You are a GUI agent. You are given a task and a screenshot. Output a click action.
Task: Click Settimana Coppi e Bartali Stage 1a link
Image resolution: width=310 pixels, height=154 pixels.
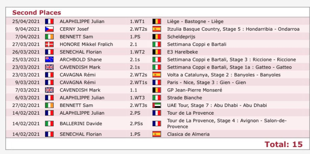[229, 67]
